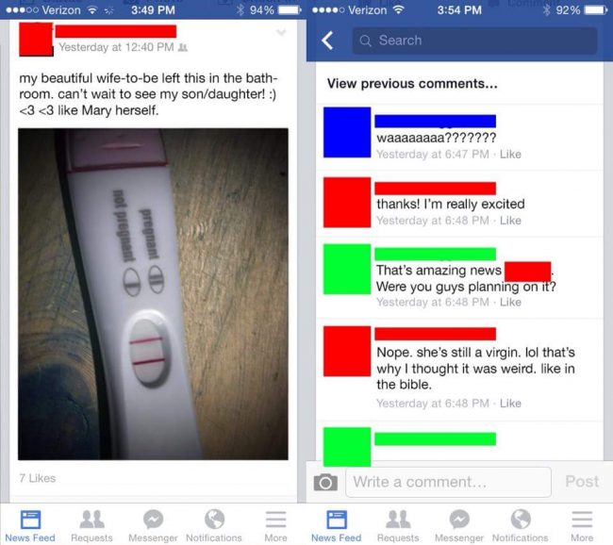Open Messenger icon in right screenshot
This screenshot has width=613, height=545.
[459, 526]
